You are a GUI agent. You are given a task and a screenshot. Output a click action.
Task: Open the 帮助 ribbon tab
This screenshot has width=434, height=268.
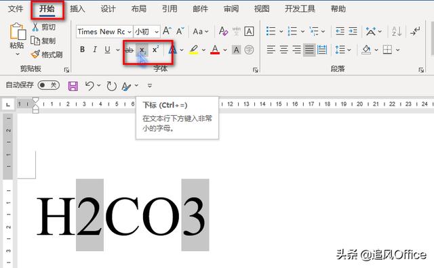tap(338, 9)
